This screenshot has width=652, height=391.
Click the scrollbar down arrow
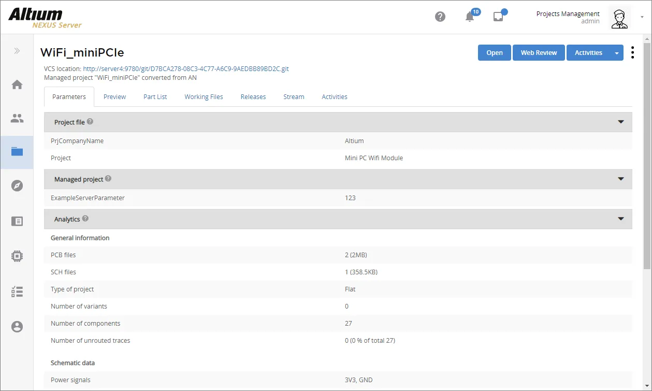[x=647, y=386]
